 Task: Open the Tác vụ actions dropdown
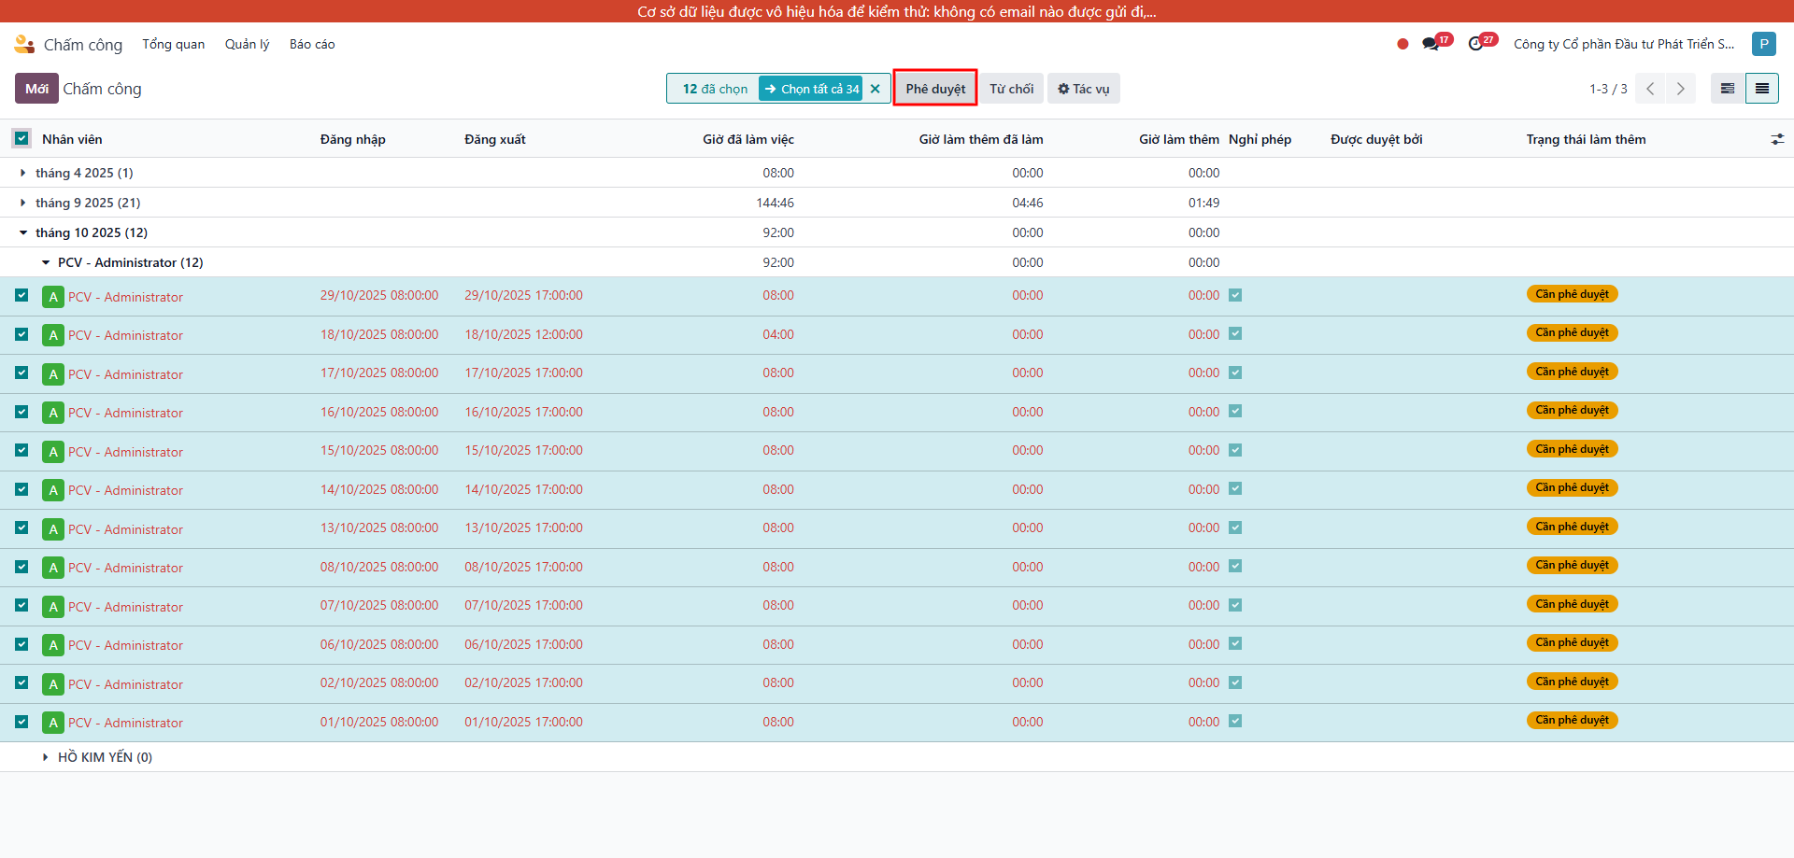pos(1084,89)
